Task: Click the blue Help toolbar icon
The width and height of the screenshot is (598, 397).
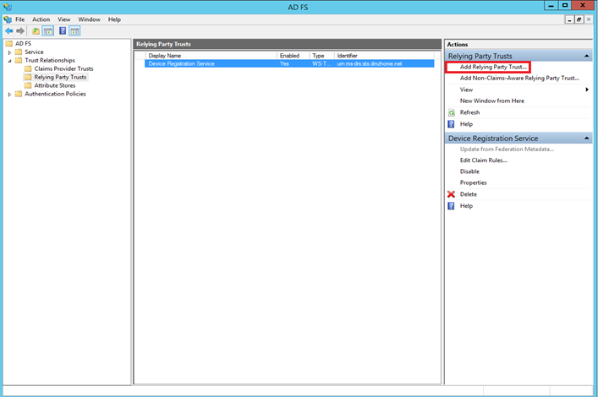Action: click(63, 31)
